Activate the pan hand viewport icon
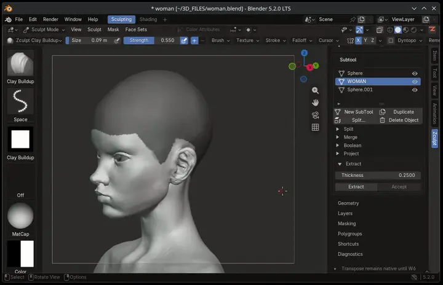 pyautogui.click(x=315, y=103)
